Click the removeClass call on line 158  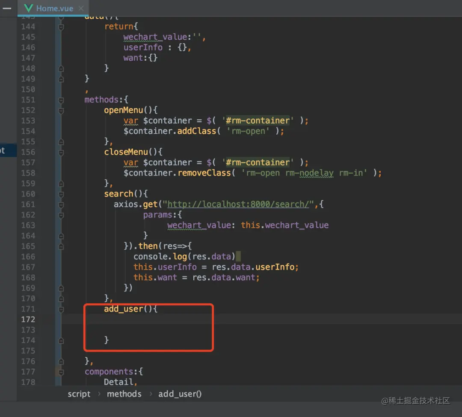(x=204, y=173)
